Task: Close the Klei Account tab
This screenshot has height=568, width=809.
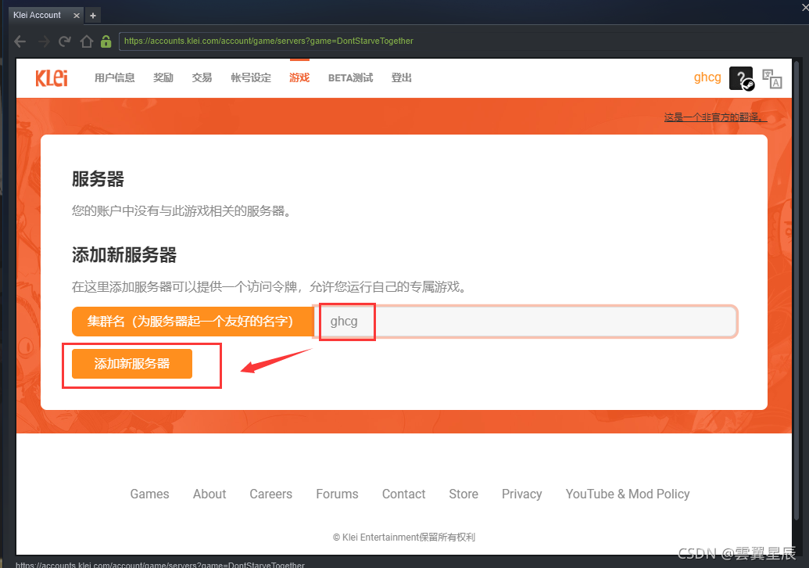Action: (77, 16)
